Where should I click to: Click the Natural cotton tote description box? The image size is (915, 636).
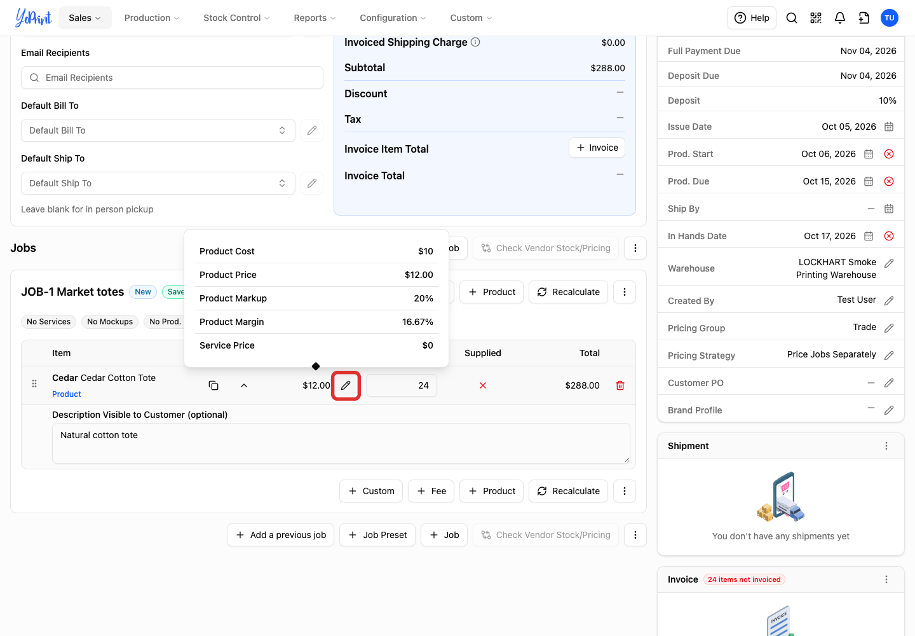[x=341, y=443]
